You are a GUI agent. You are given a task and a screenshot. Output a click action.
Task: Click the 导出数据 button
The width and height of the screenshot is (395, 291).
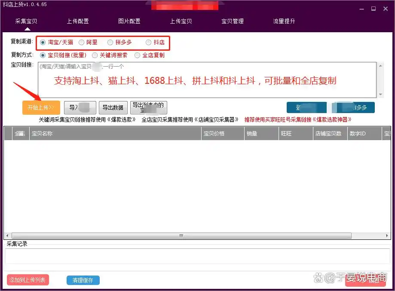(x=113, y=107)
